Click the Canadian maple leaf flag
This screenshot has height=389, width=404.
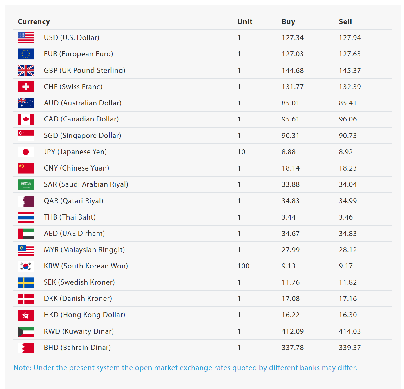[x=26, y=119]
